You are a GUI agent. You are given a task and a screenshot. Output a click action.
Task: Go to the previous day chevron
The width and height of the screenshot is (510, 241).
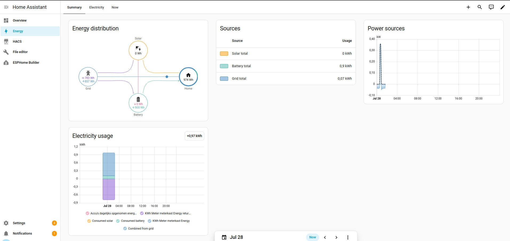point(325,237)
